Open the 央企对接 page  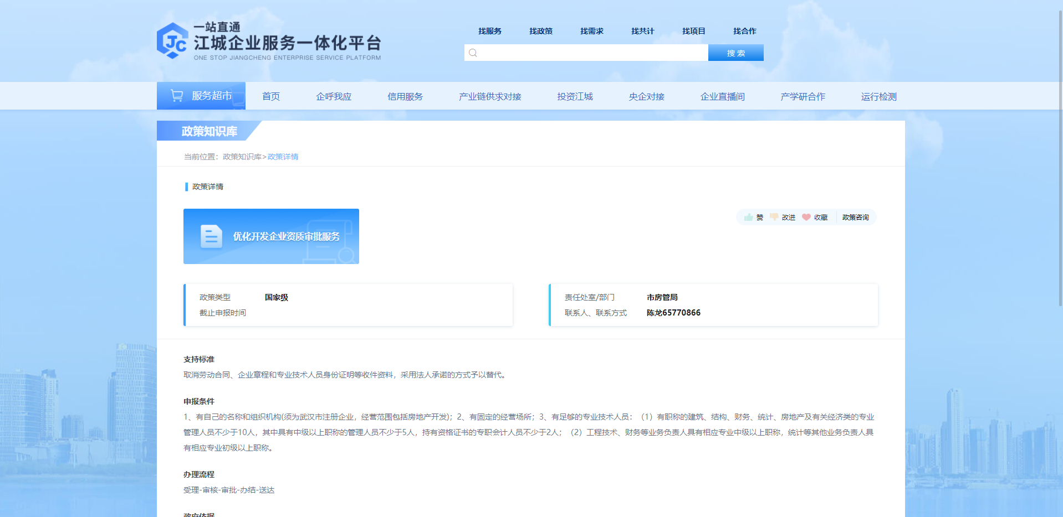646,96
